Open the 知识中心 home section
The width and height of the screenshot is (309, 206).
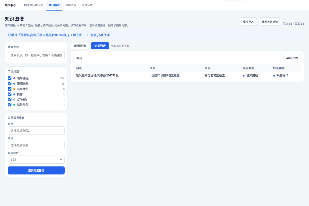[x=10, y=5]
